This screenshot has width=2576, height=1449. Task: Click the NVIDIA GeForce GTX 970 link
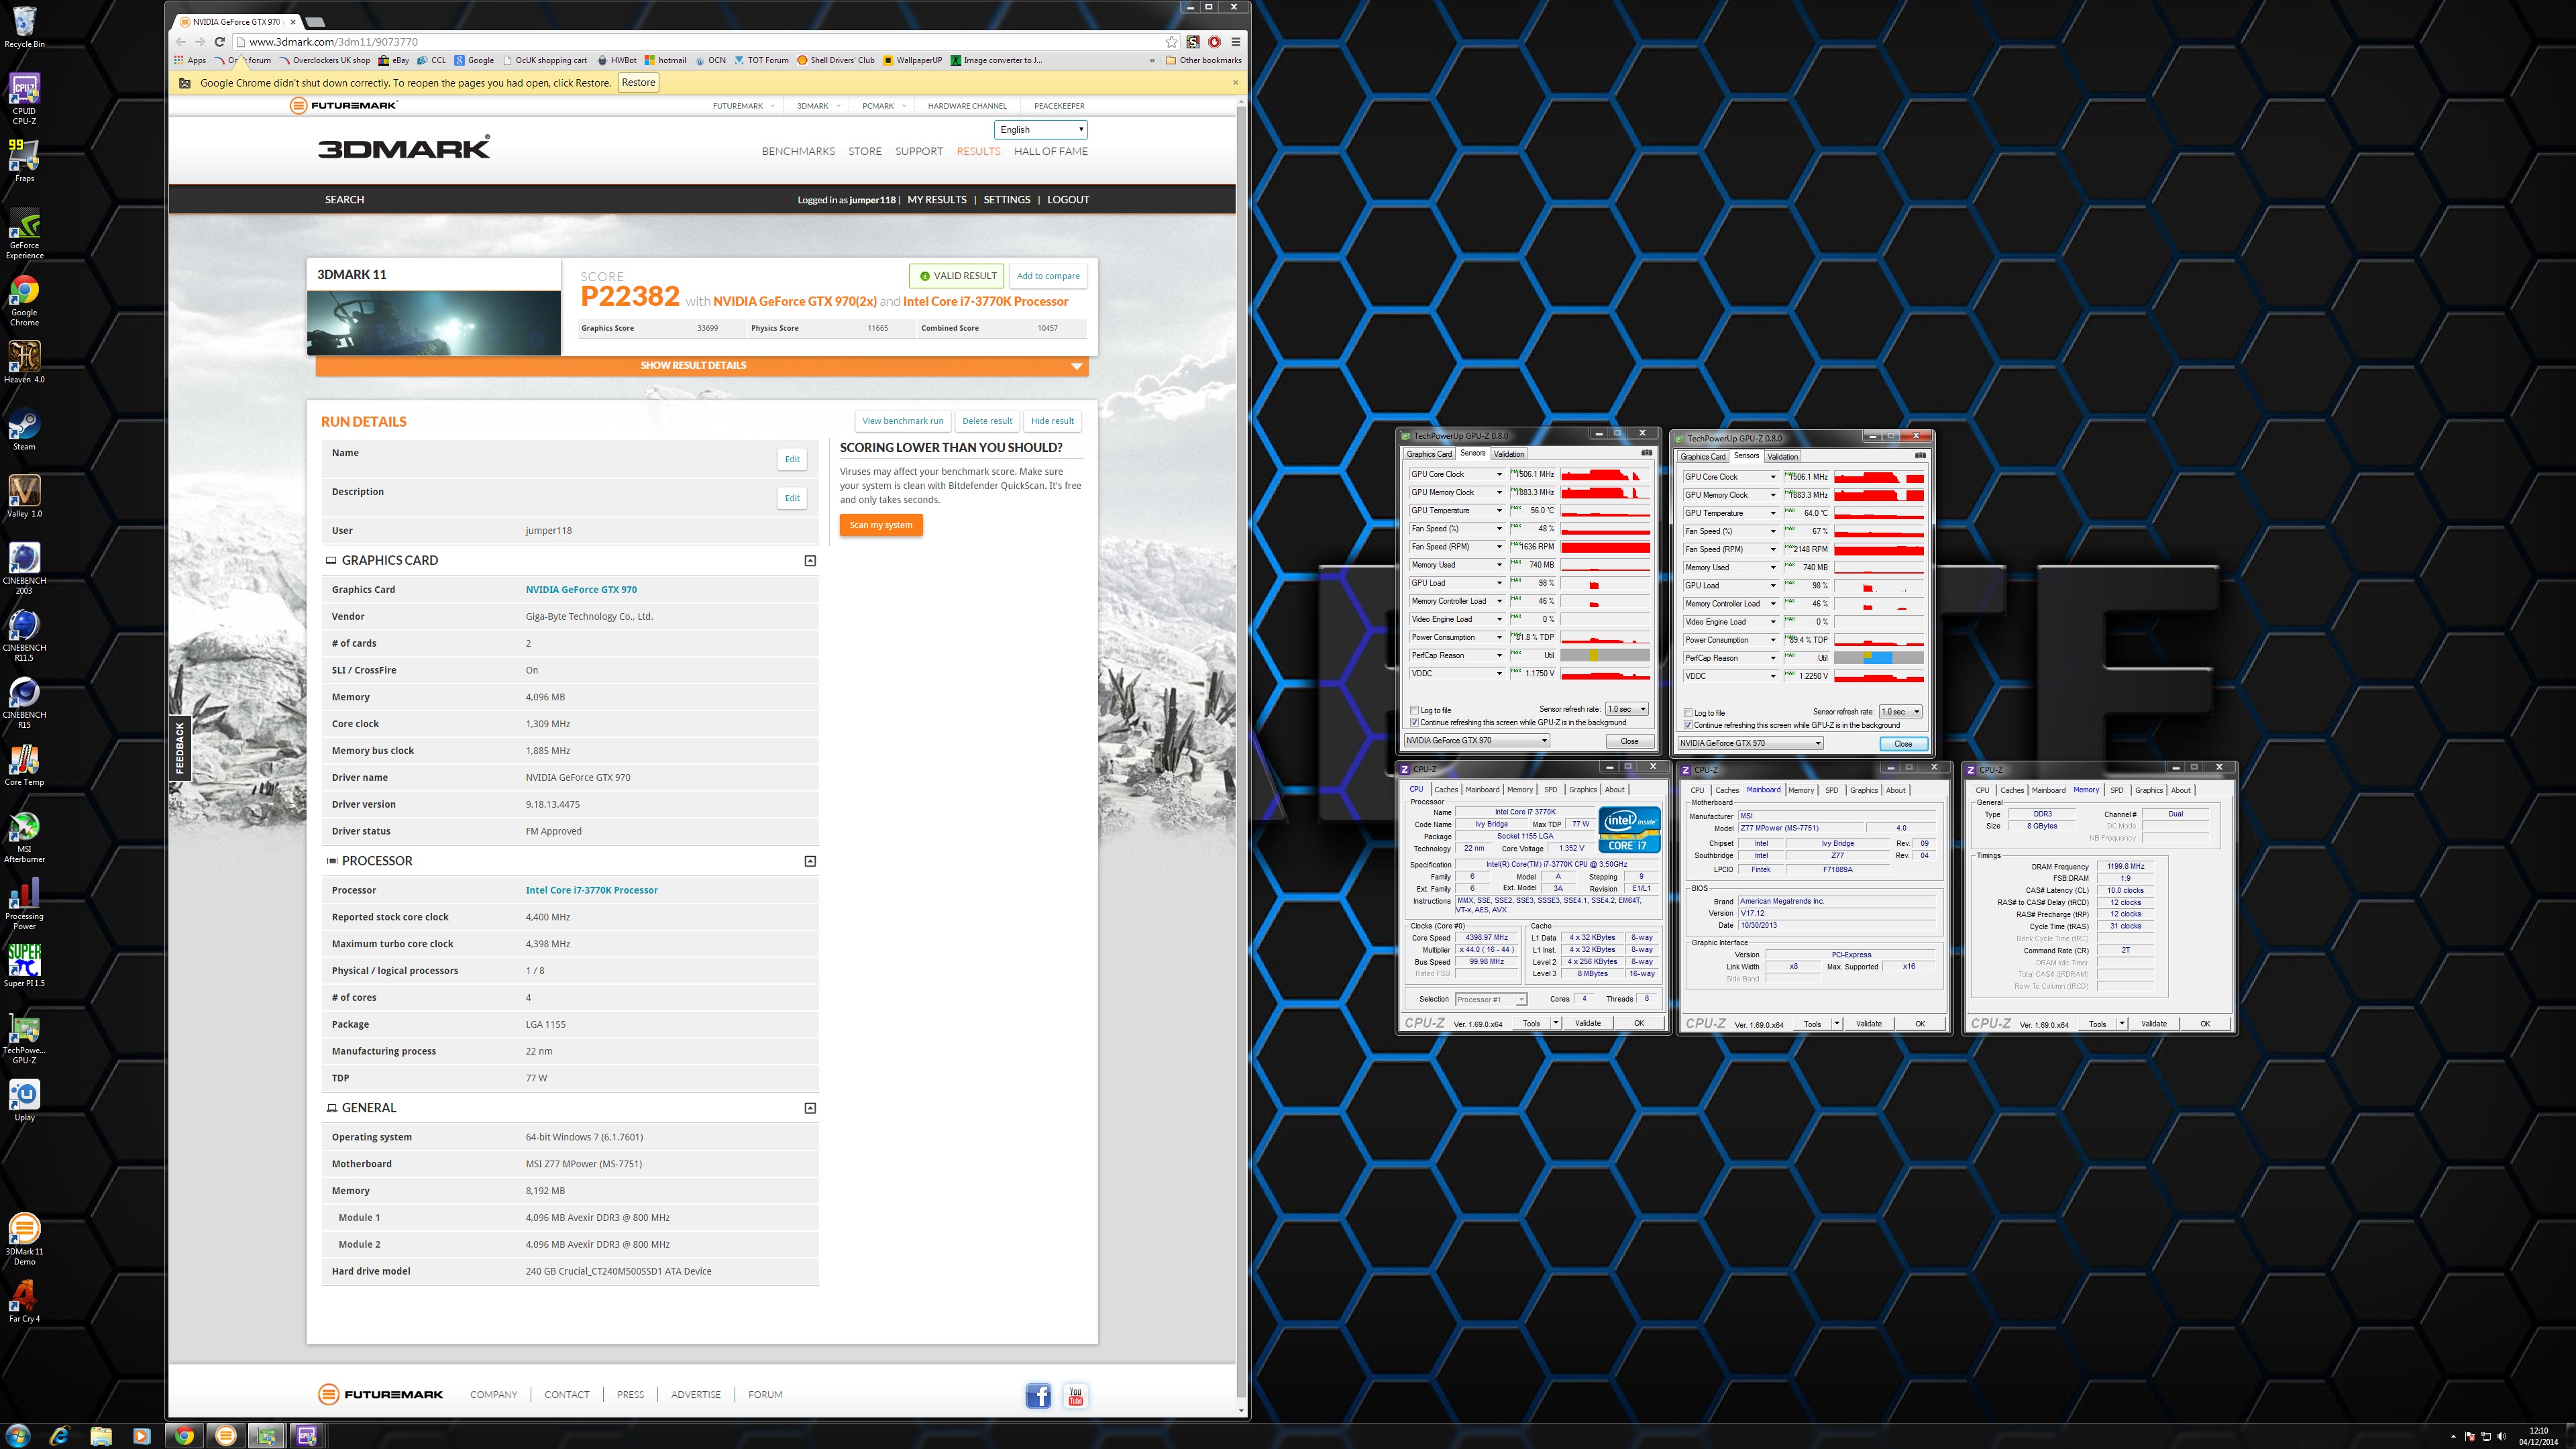581,590
